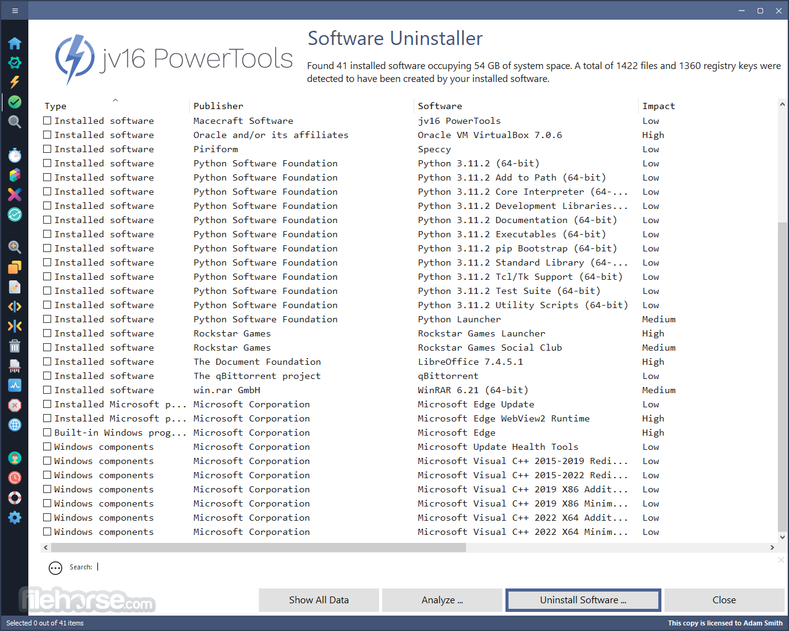This screenshot has width=789, height=631.
Task: Click the Microsoft Edge Update software entry
Action: pyautogui.click(x=476, y=404)
